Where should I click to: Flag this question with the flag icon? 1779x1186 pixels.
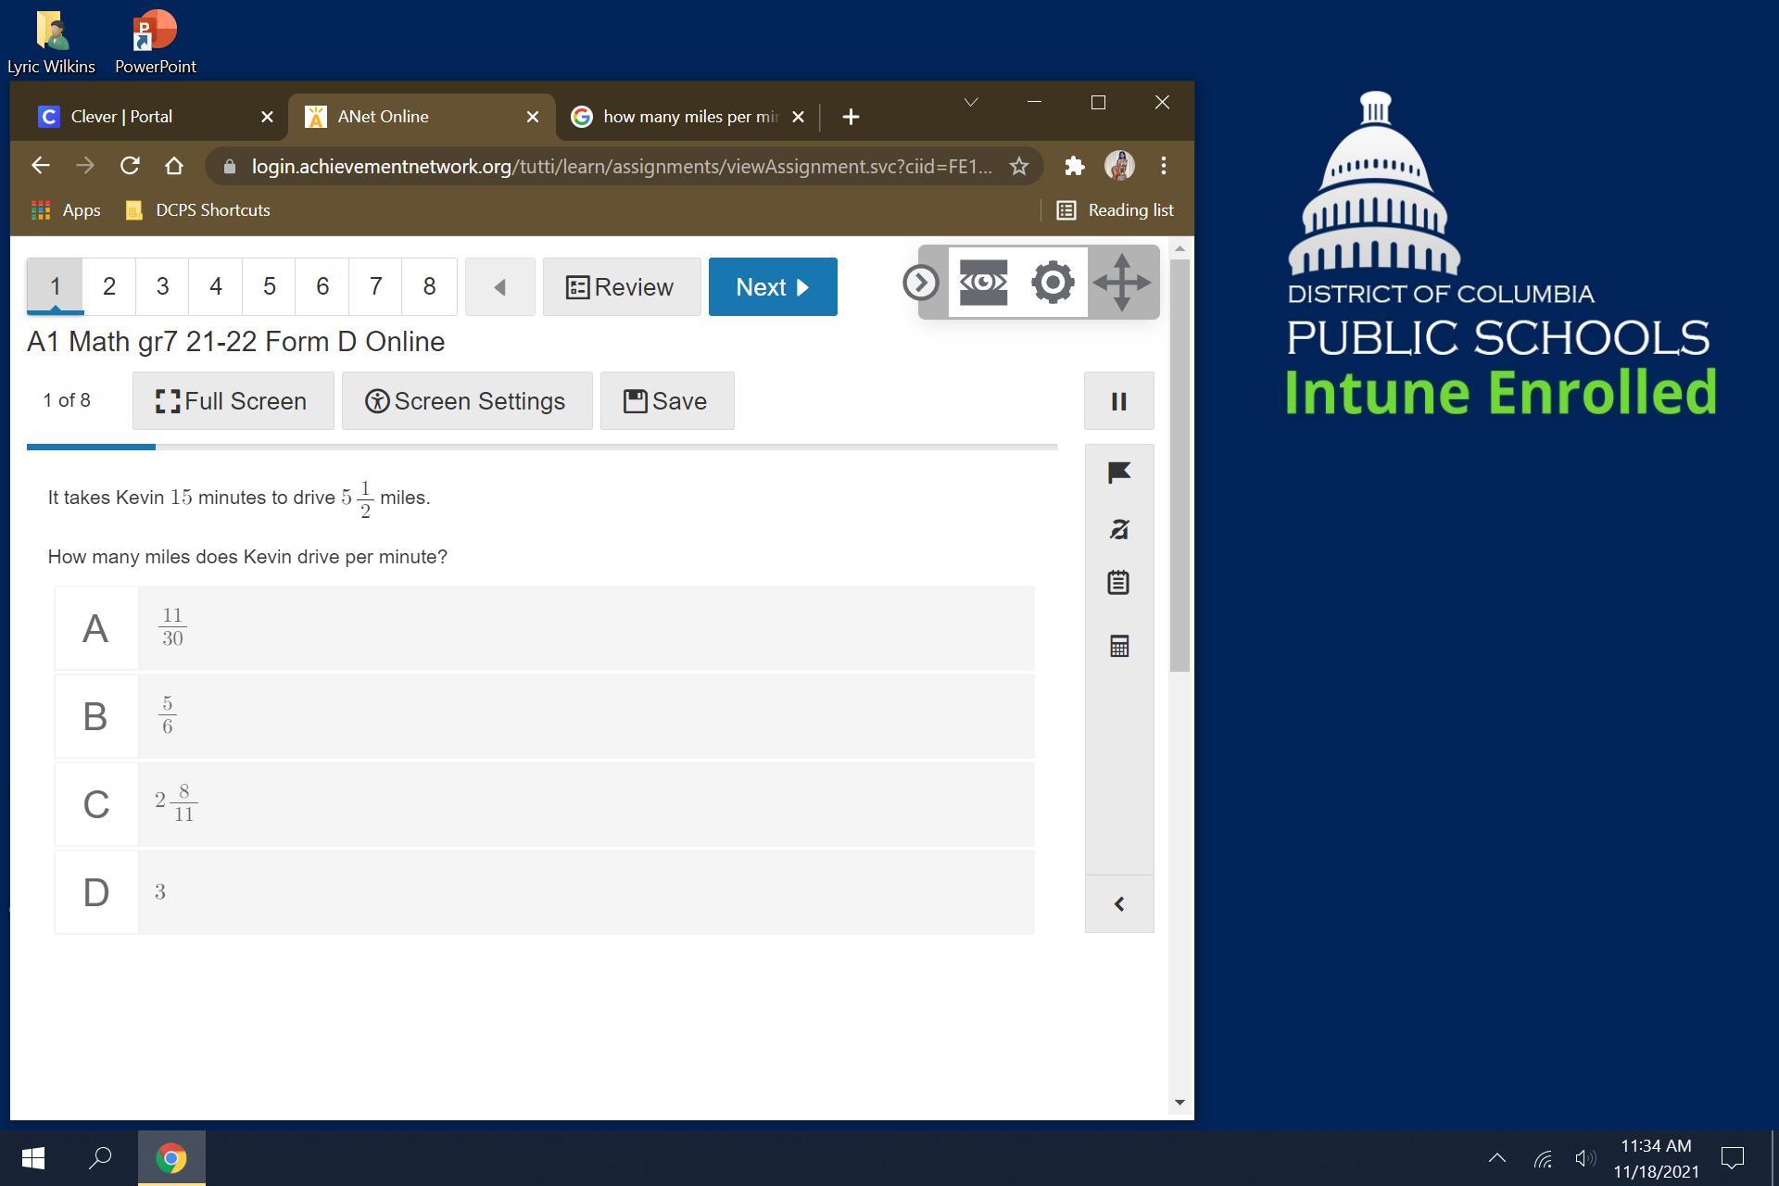click(1118, 473)
